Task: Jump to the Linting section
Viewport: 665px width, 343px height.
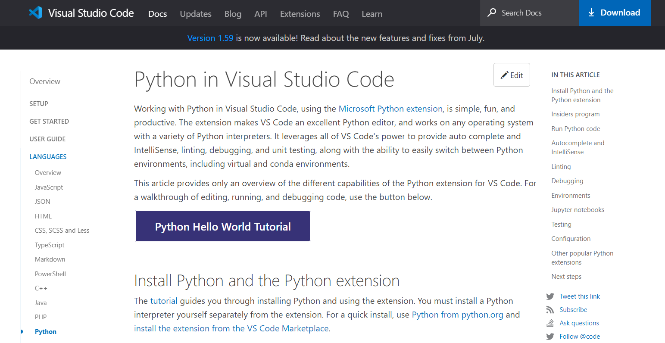Action: coord(561,167)
